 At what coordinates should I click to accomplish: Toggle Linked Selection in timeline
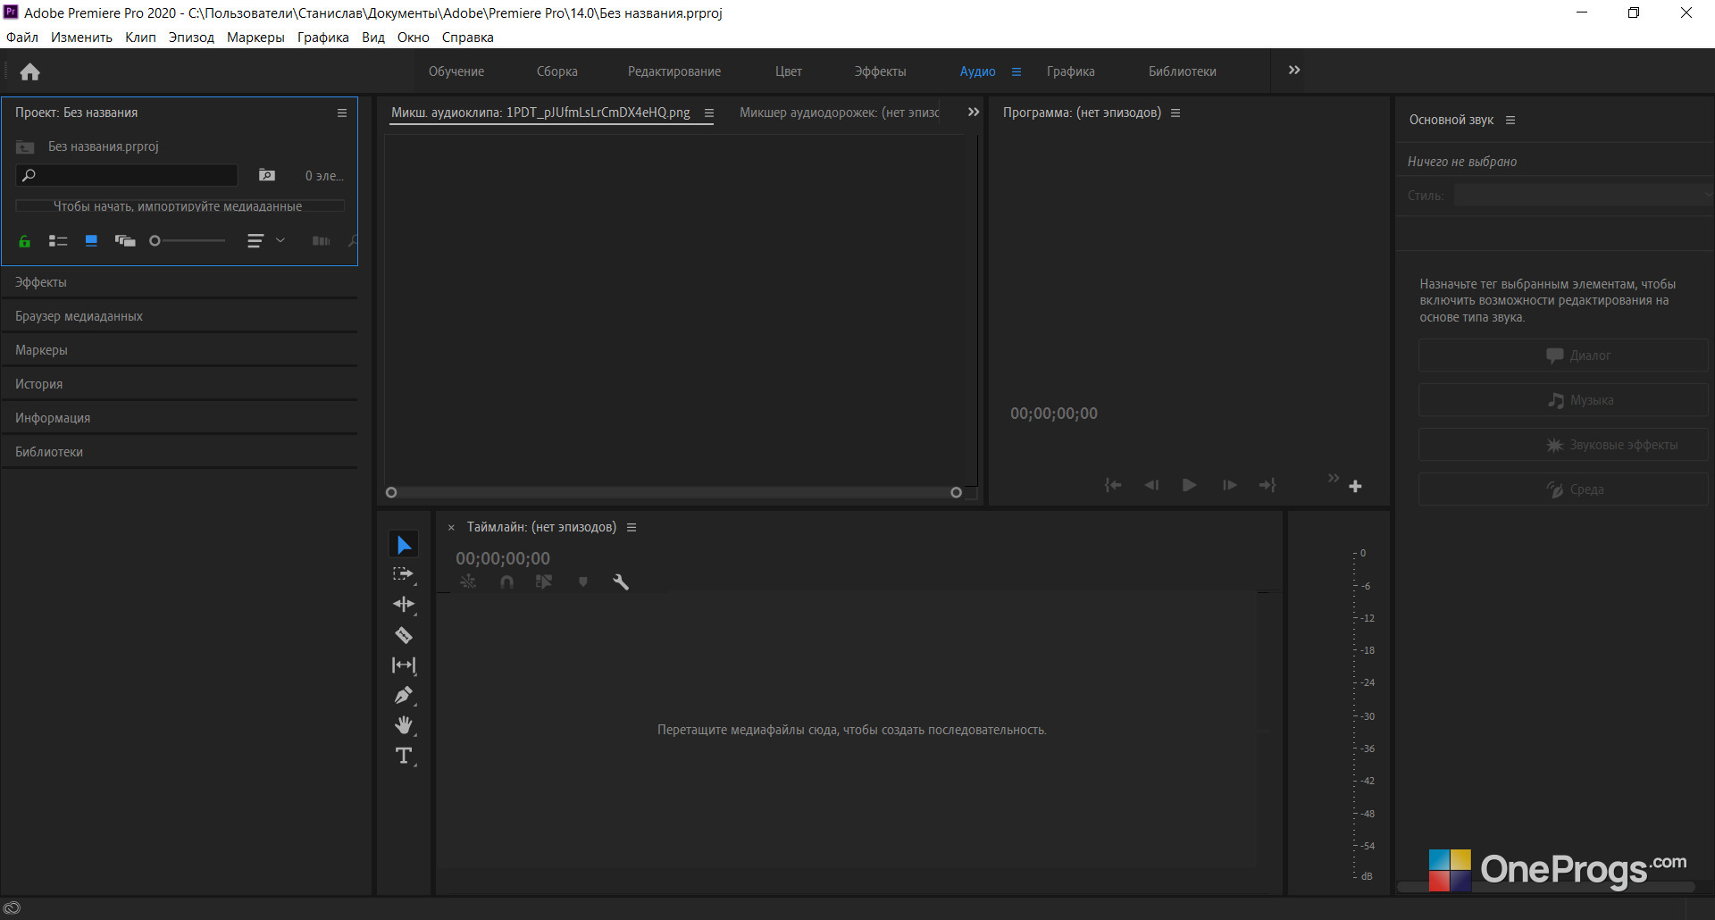click(544, 582)
